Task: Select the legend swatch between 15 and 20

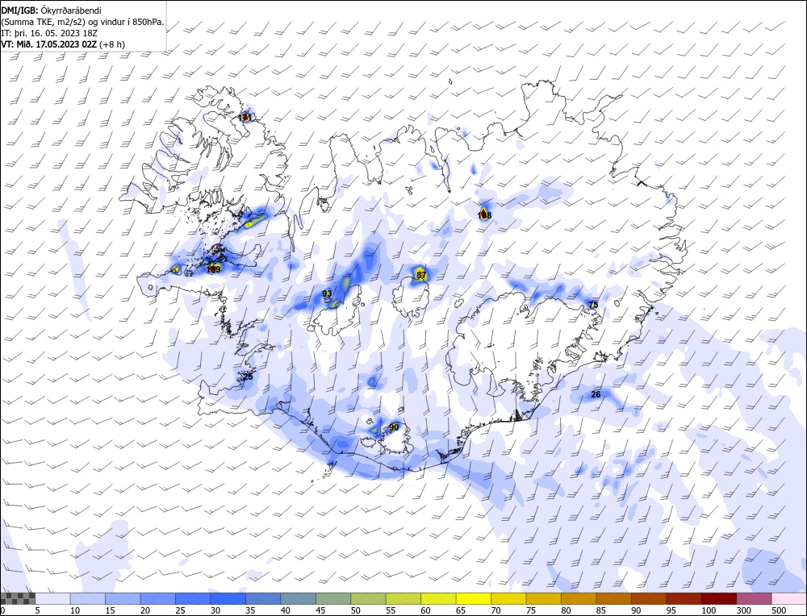Action: point(123,598)
